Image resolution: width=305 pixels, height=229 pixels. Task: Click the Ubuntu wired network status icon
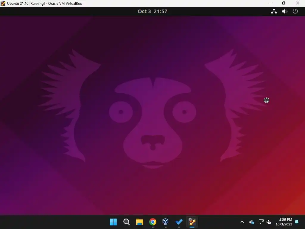click(x=274, y=11)
